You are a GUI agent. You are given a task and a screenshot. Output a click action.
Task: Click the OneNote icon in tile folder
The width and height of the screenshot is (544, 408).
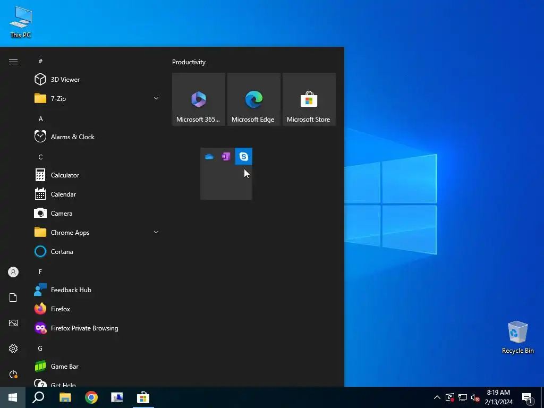point(226,157)
